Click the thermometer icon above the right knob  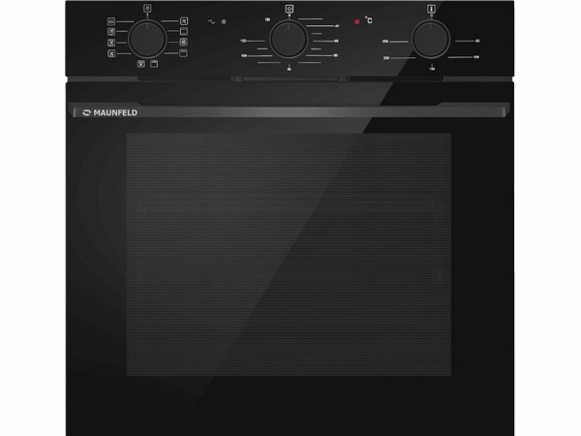(x=431, y=9)
